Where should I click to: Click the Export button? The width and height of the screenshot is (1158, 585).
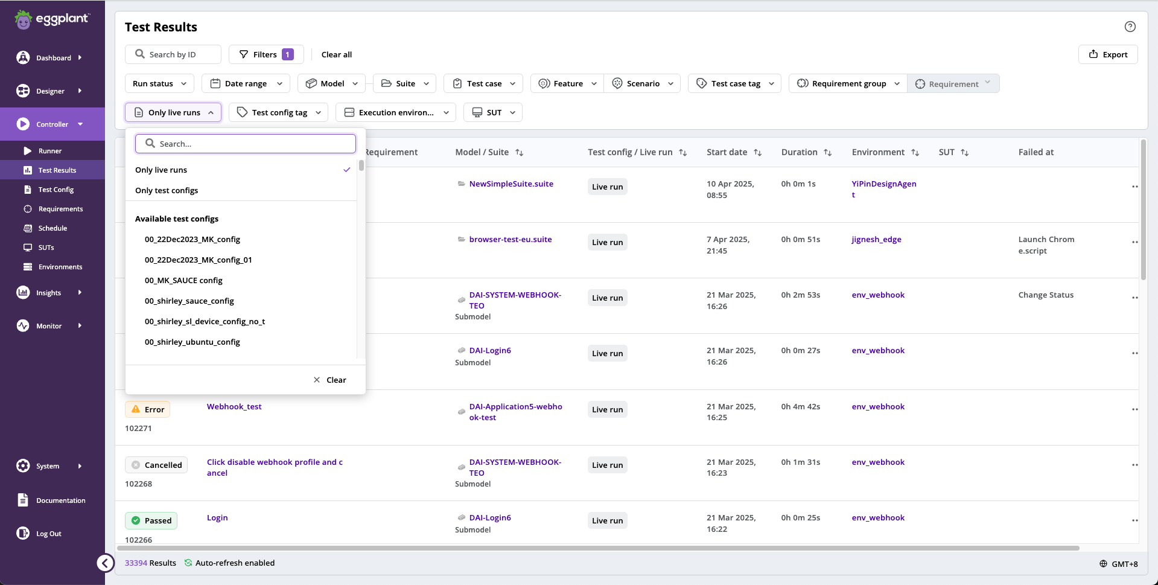click(x=1108, y=54)
